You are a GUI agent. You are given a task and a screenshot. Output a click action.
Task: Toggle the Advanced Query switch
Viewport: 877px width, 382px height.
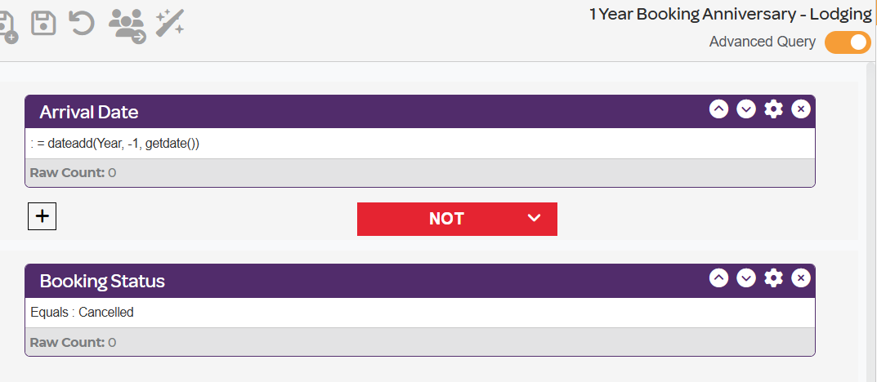pyautogui.click(x=848, y=42)
